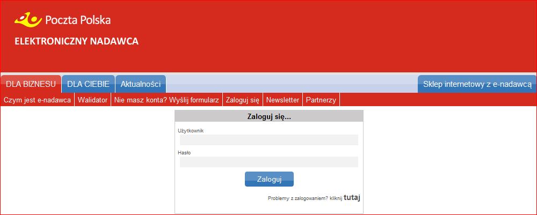Click the ELEKTRONICZNY NADAWCA heading
This screenshot has height=215, width=537.
pos(76,42)
